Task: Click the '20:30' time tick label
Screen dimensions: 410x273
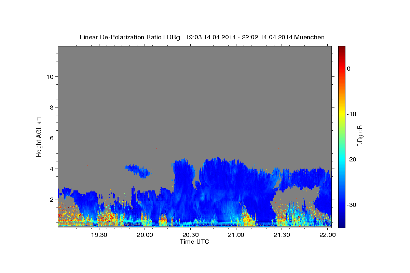Action: [191, 235]
